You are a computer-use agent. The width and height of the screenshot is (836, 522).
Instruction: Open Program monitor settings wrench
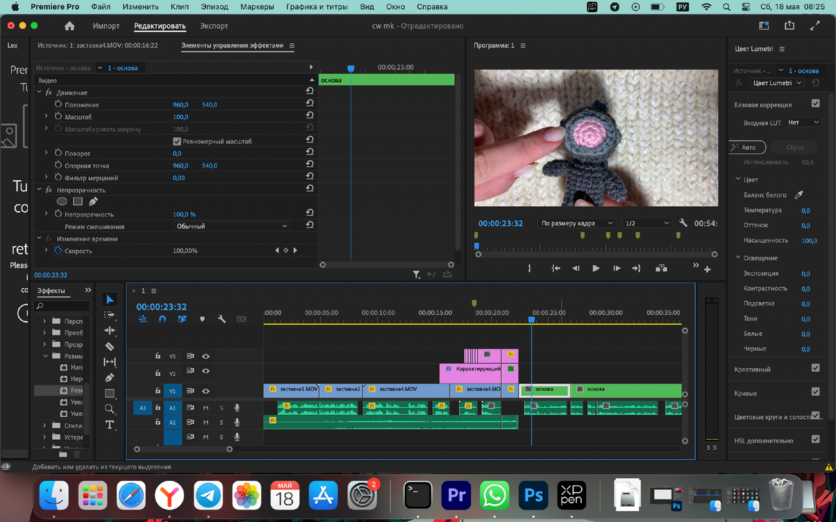pos(683,223)
